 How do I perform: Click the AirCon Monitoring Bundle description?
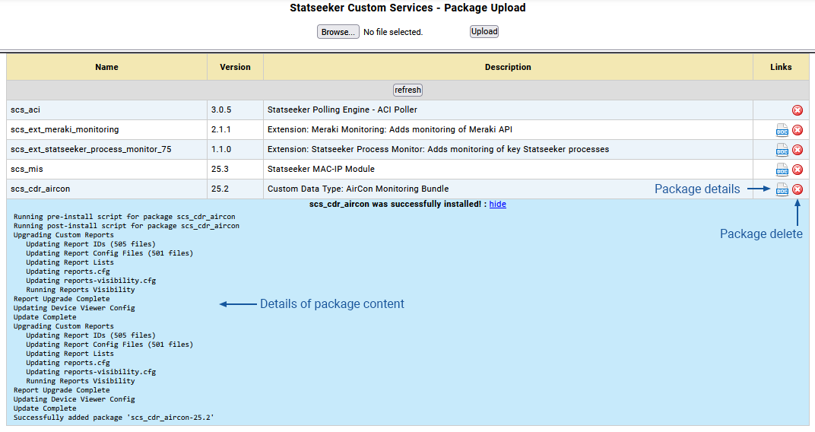click(358, 189)
